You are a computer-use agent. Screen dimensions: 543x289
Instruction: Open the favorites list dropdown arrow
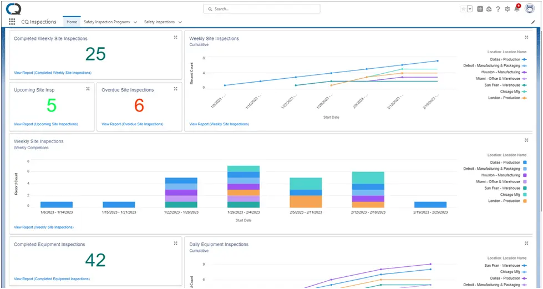(x=470, y=9)
